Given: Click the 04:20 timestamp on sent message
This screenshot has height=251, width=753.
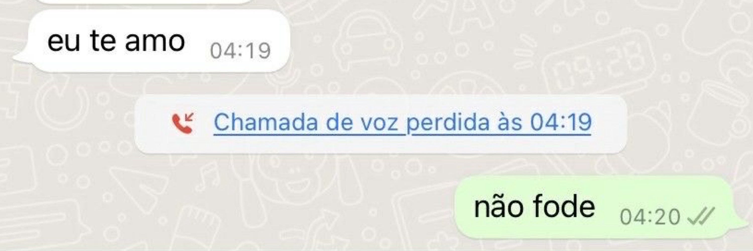Looking at the screenshot, I should click(x=650, y=217).
